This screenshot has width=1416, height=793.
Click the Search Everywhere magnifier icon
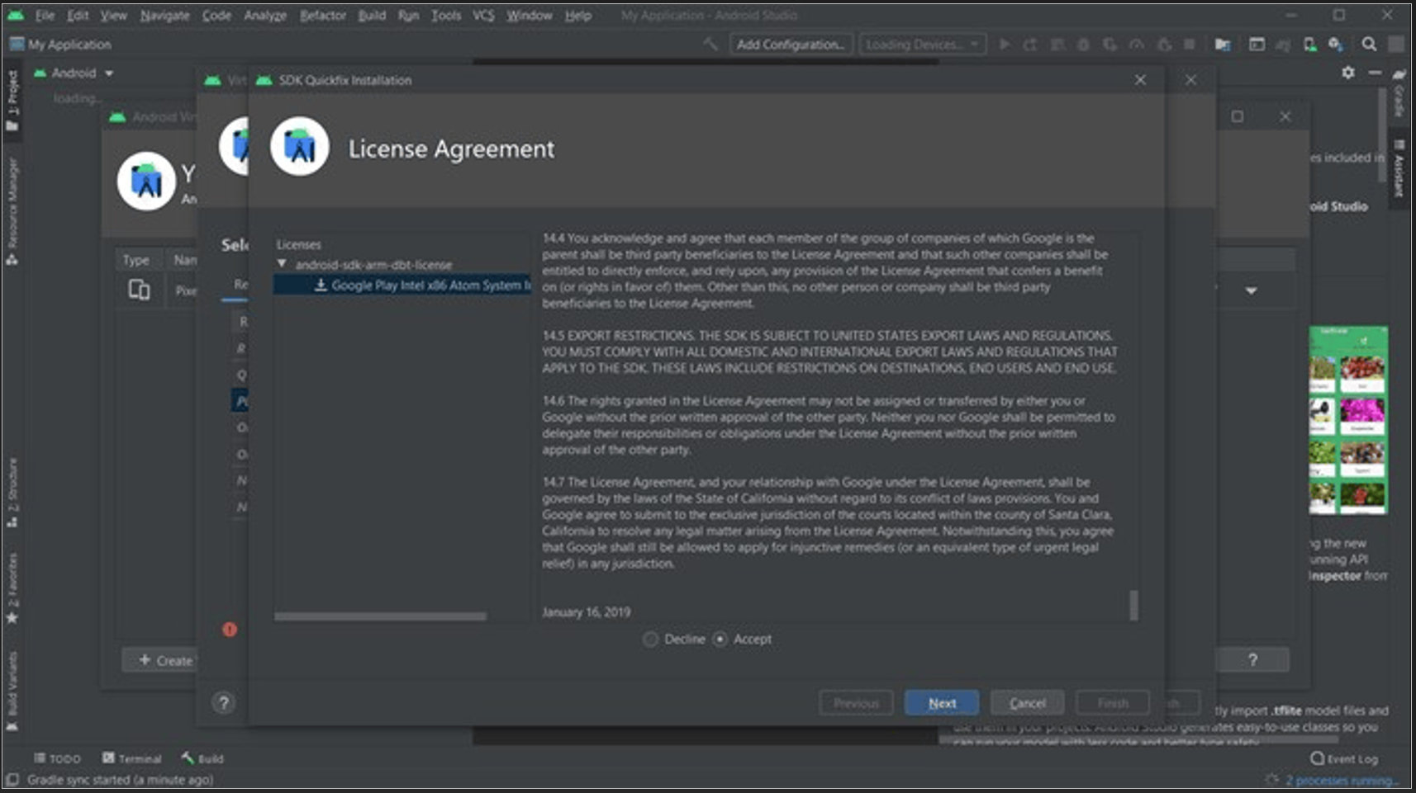click(x=1369, y=45)
